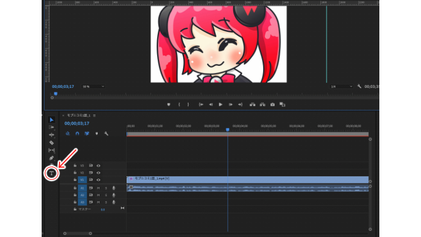Target track A1 header
The height and width of the screenshot is (237, 421).
click(x=82, y=188)
